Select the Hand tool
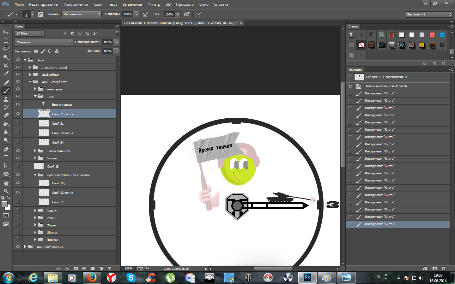Viewport: 455px width, 284px height. pyautogui.click(x=6, y=183)
